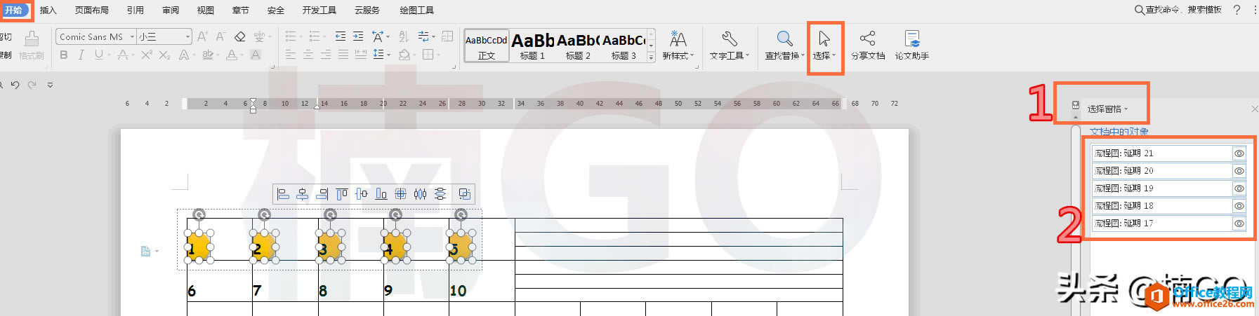Align selected shapes to the left
The height and width of the screenshot is (316, 1259).
pos(283,194)
